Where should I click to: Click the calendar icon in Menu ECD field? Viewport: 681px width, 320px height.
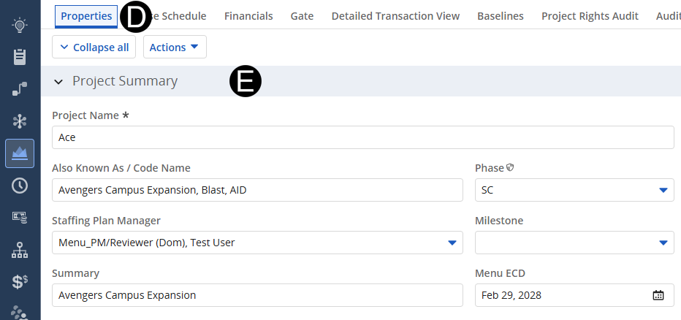(658, 295)
